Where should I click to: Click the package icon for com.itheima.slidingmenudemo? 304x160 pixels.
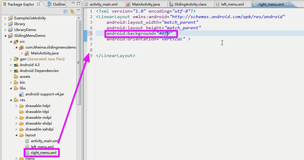[x=22, y=47]
